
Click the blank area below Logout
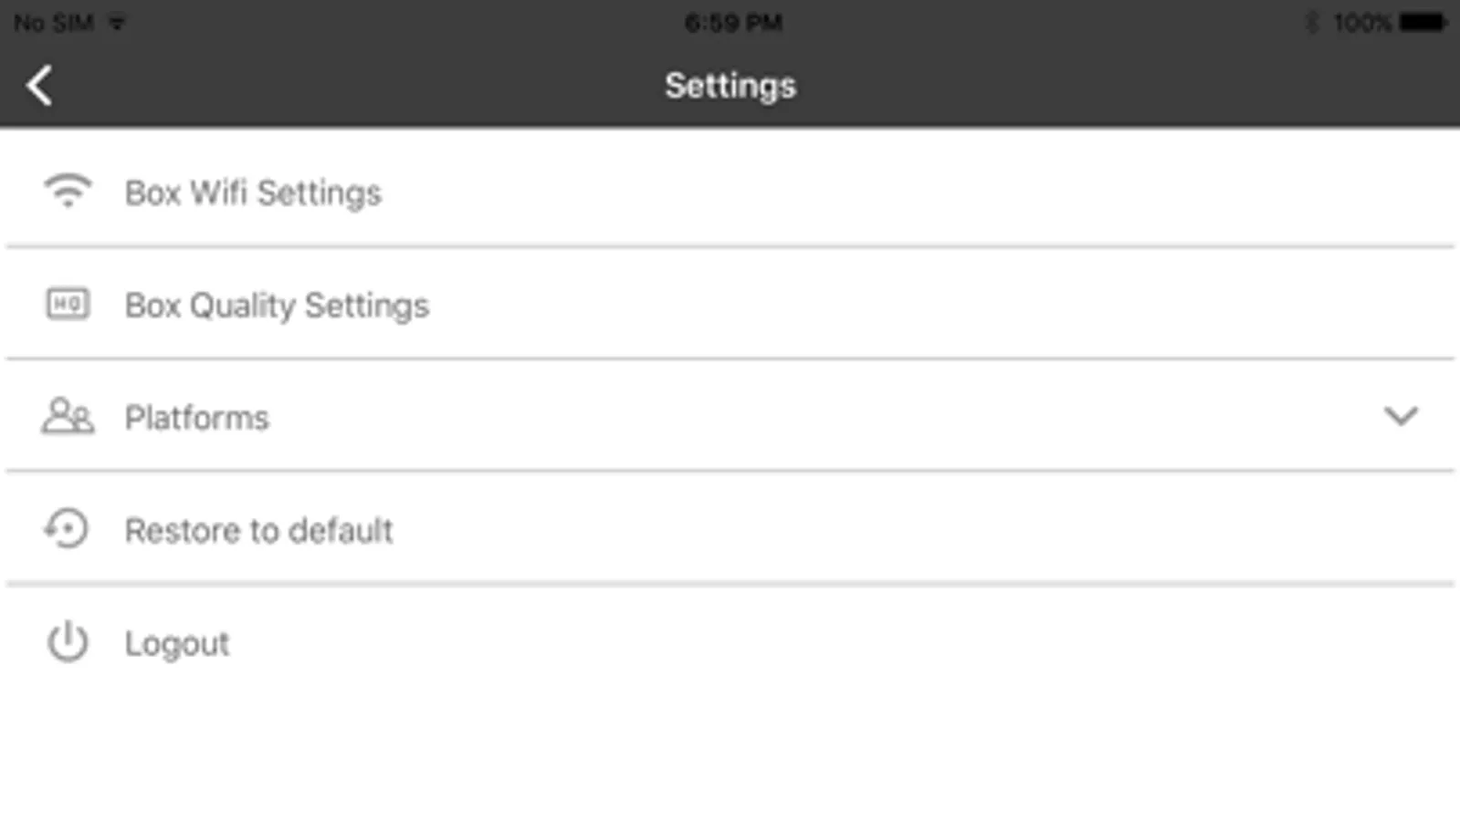pos(730,748)
